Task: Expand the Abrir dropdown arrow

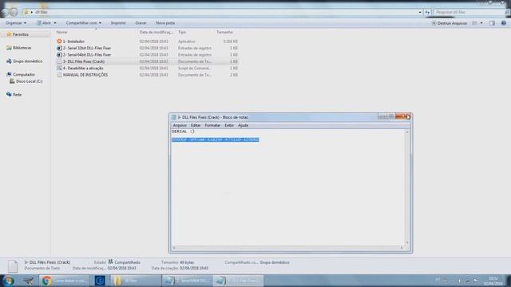Action: click(55, 23)
